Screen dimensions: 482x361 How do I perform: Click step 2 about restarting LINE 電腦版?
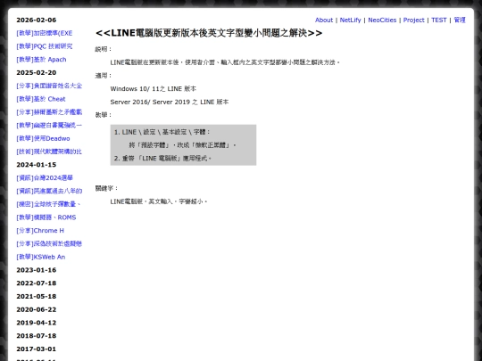point(162,159)
